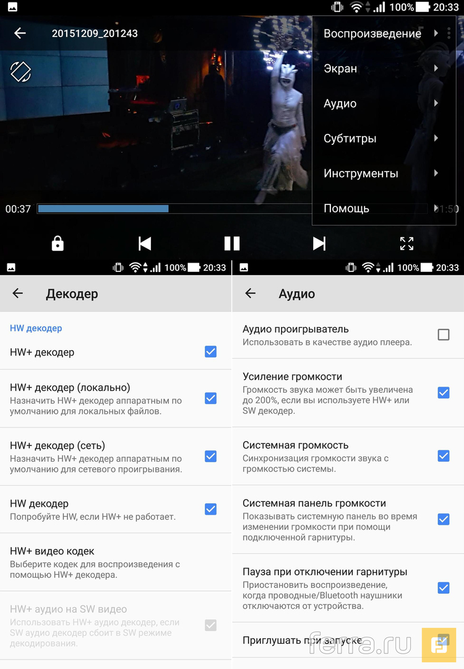
Task: Lock the player screen controls
Action: (58, 243)
